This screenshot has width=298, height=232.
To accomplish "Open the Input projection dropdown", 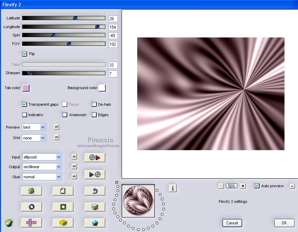I will [42, 157].
